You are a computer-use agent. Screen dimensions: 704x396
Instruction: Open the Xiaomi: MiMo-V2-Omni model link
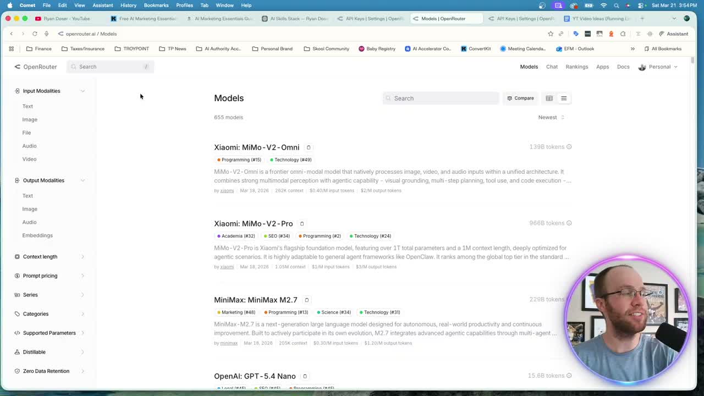click(x=257, y=147)
